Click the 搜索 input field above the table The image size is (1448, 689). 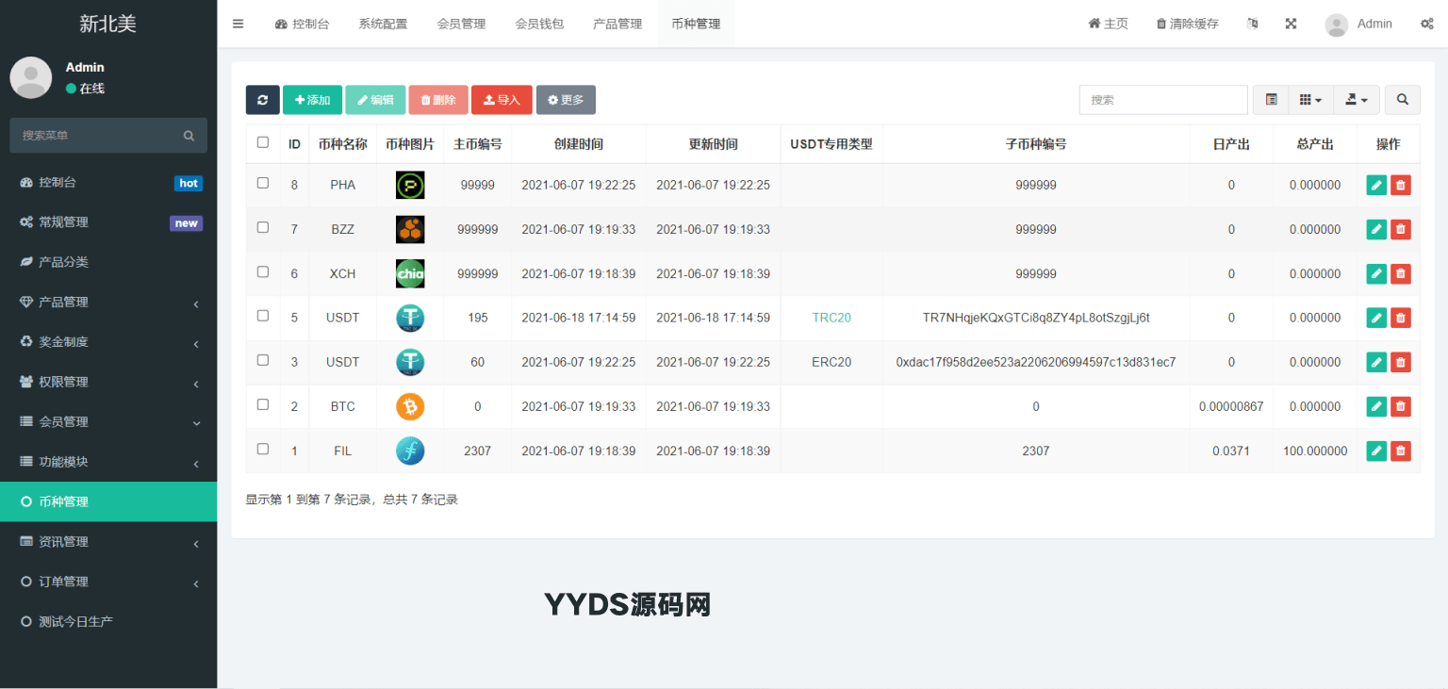coord(1162,100)
